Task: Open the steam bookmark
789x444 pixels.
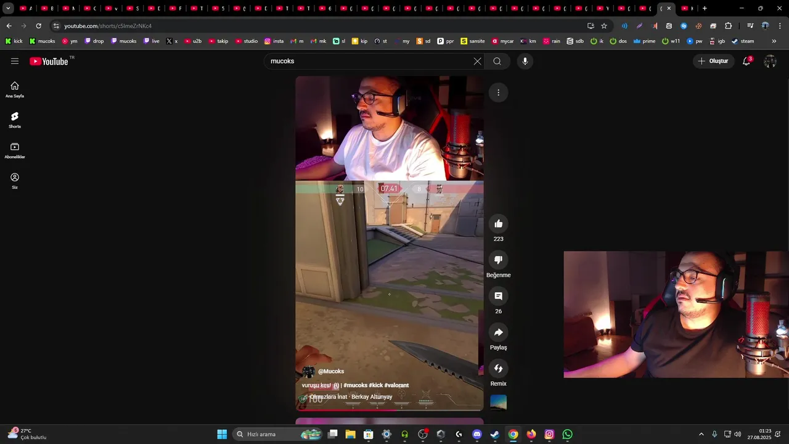Action: [743, 41]
